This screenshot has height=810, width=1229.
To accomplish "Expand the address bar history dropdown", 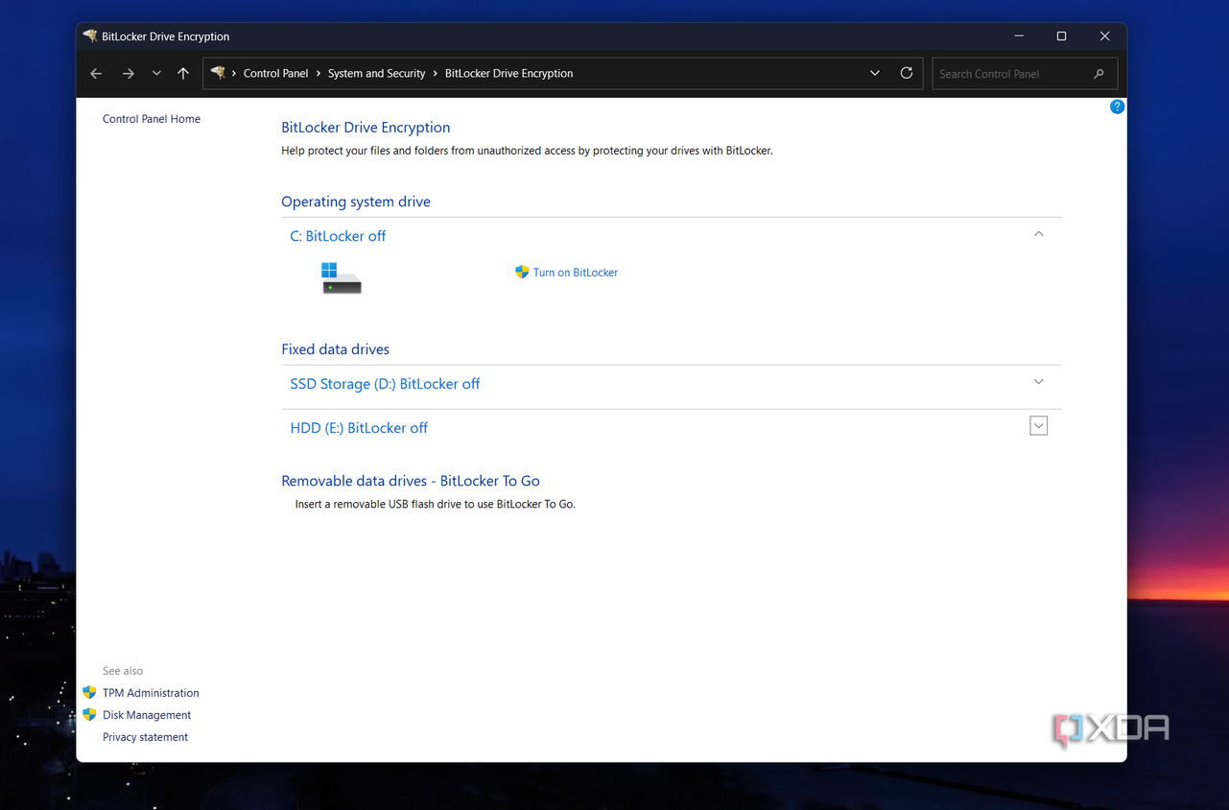I will click(875, 74).
